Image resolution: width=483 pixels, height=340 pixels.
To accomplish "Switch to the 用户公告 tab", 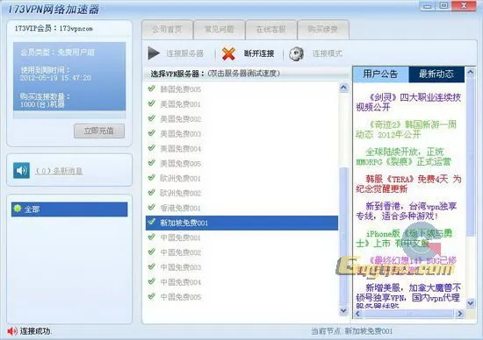I will pyautogui.click(x=380, y=74).
